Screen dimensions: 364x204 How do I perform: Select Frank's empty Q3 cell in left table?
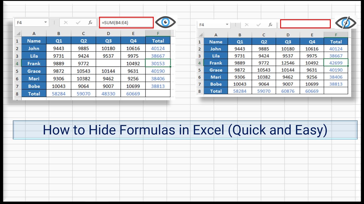(x=108, y=63)
